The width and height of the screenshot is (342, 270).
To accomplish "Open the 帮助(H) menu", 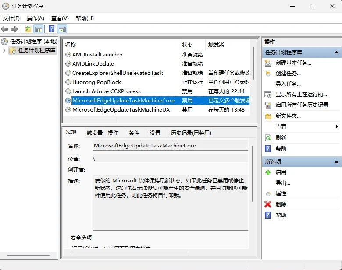I will [85, 18].
